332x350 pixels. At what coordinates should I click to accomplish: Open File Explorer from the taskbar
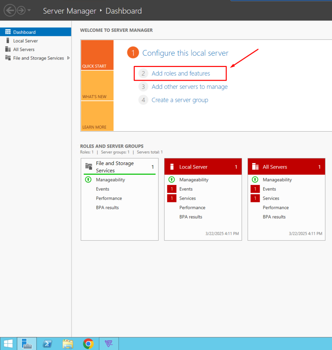pyautogui.click(x=68, y=344)
